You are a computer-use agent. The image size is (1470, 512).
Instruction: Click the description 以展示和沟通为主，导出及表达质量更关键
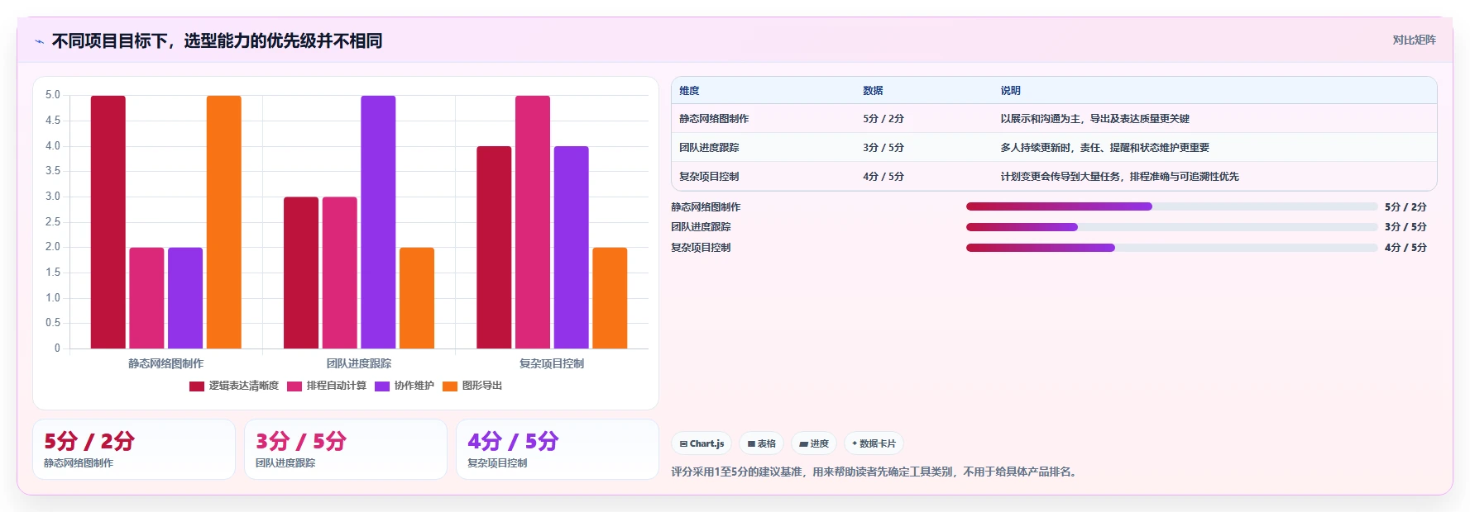click(1094, 119)
